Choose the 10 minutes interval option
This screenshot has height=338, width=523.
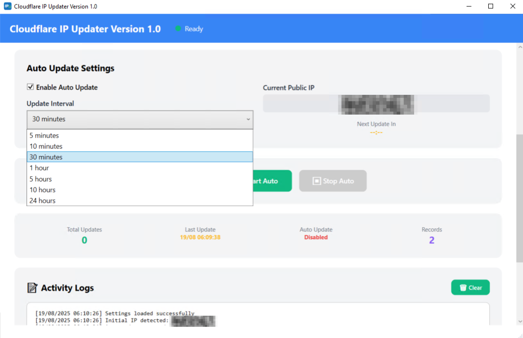pos(140,146)
